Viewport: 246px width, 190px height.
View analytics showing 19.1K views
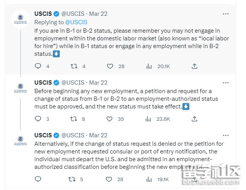149,179
